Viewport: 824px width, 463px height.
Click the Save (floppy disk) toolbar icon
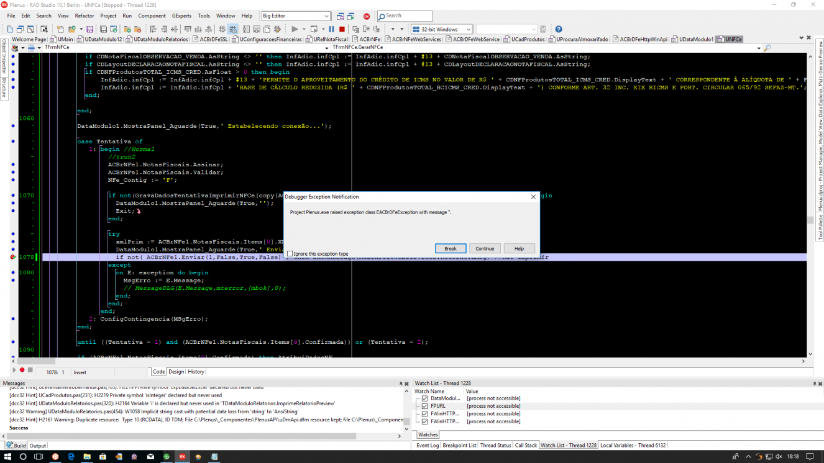click(89, 29)
